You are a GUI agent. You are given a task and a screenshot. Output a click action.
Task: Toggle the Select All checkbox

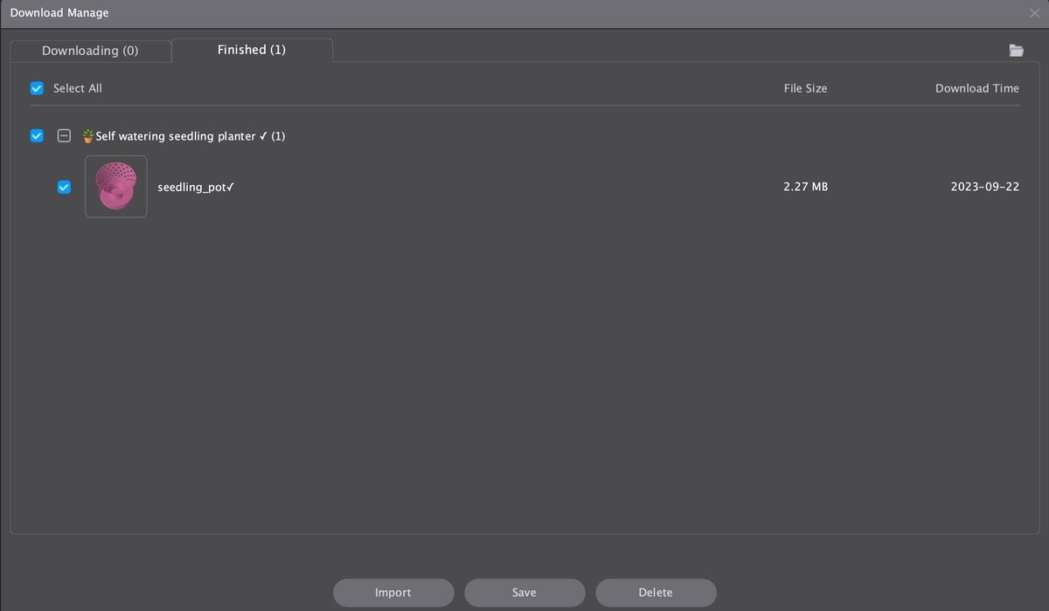point(37,88)
